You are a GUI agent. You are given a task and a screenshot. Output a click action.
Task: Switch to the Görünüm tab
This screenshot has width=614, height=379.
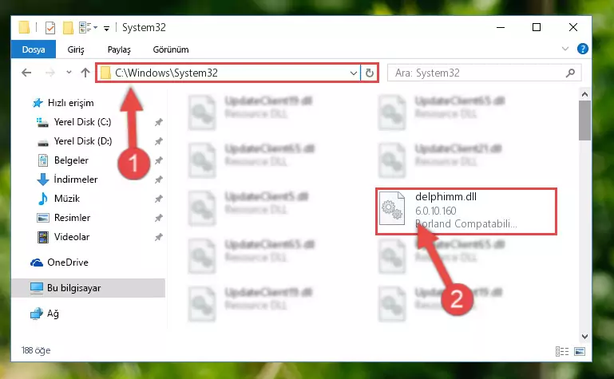pyautogui.click(x=171, y=49)
